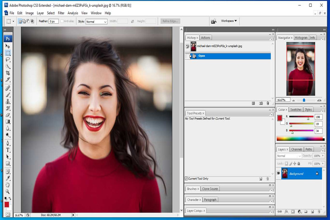Select the Open history state
The image size is (330, 220).
[228, 56]
